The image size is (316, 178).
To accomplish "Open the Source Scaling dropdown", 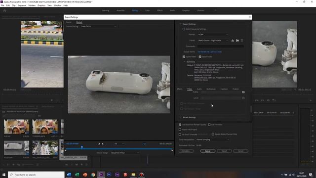I will pos(99,26).
